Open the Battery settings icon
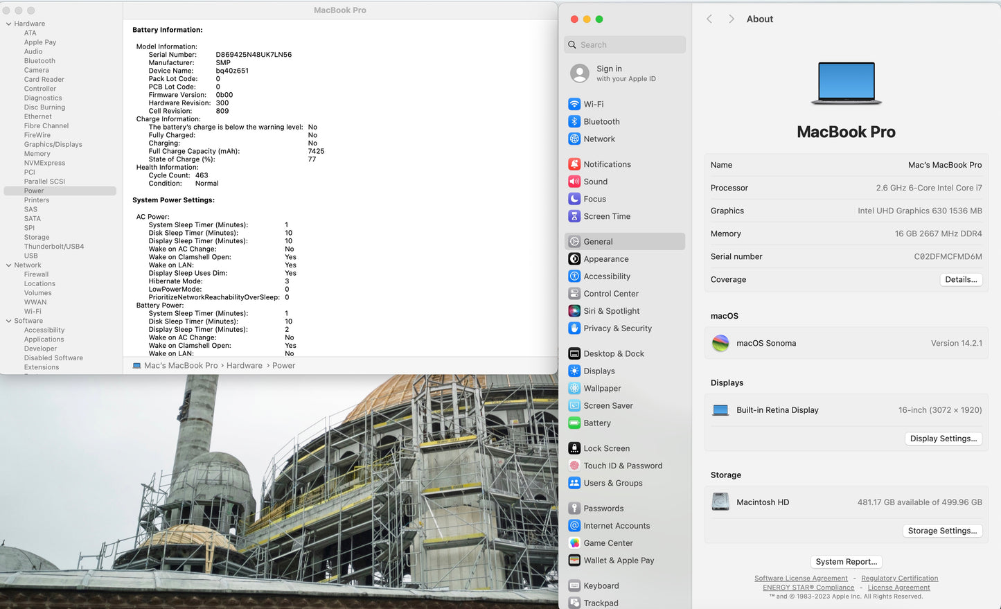The image size is (1001, 609). [574, 423]
